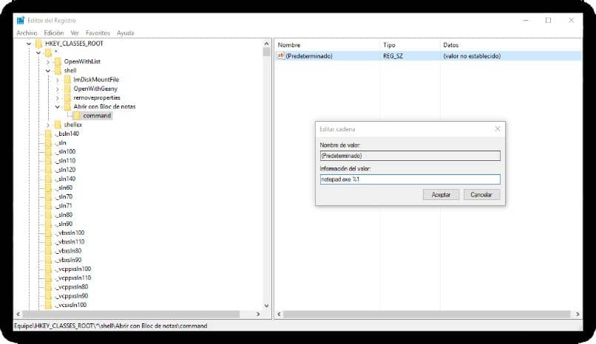Select the _vcppxsln90 key
The width and height of the screenshot is (596, 344).
point(72,296)
